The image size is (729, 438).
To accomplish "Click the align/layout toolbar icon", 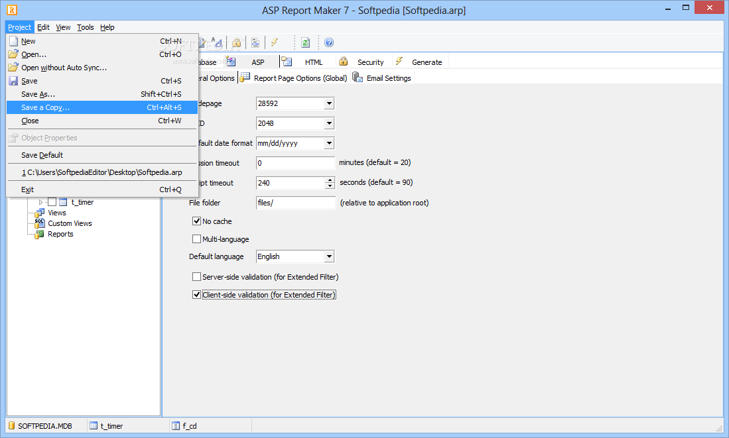I will (x=255, y=42).
